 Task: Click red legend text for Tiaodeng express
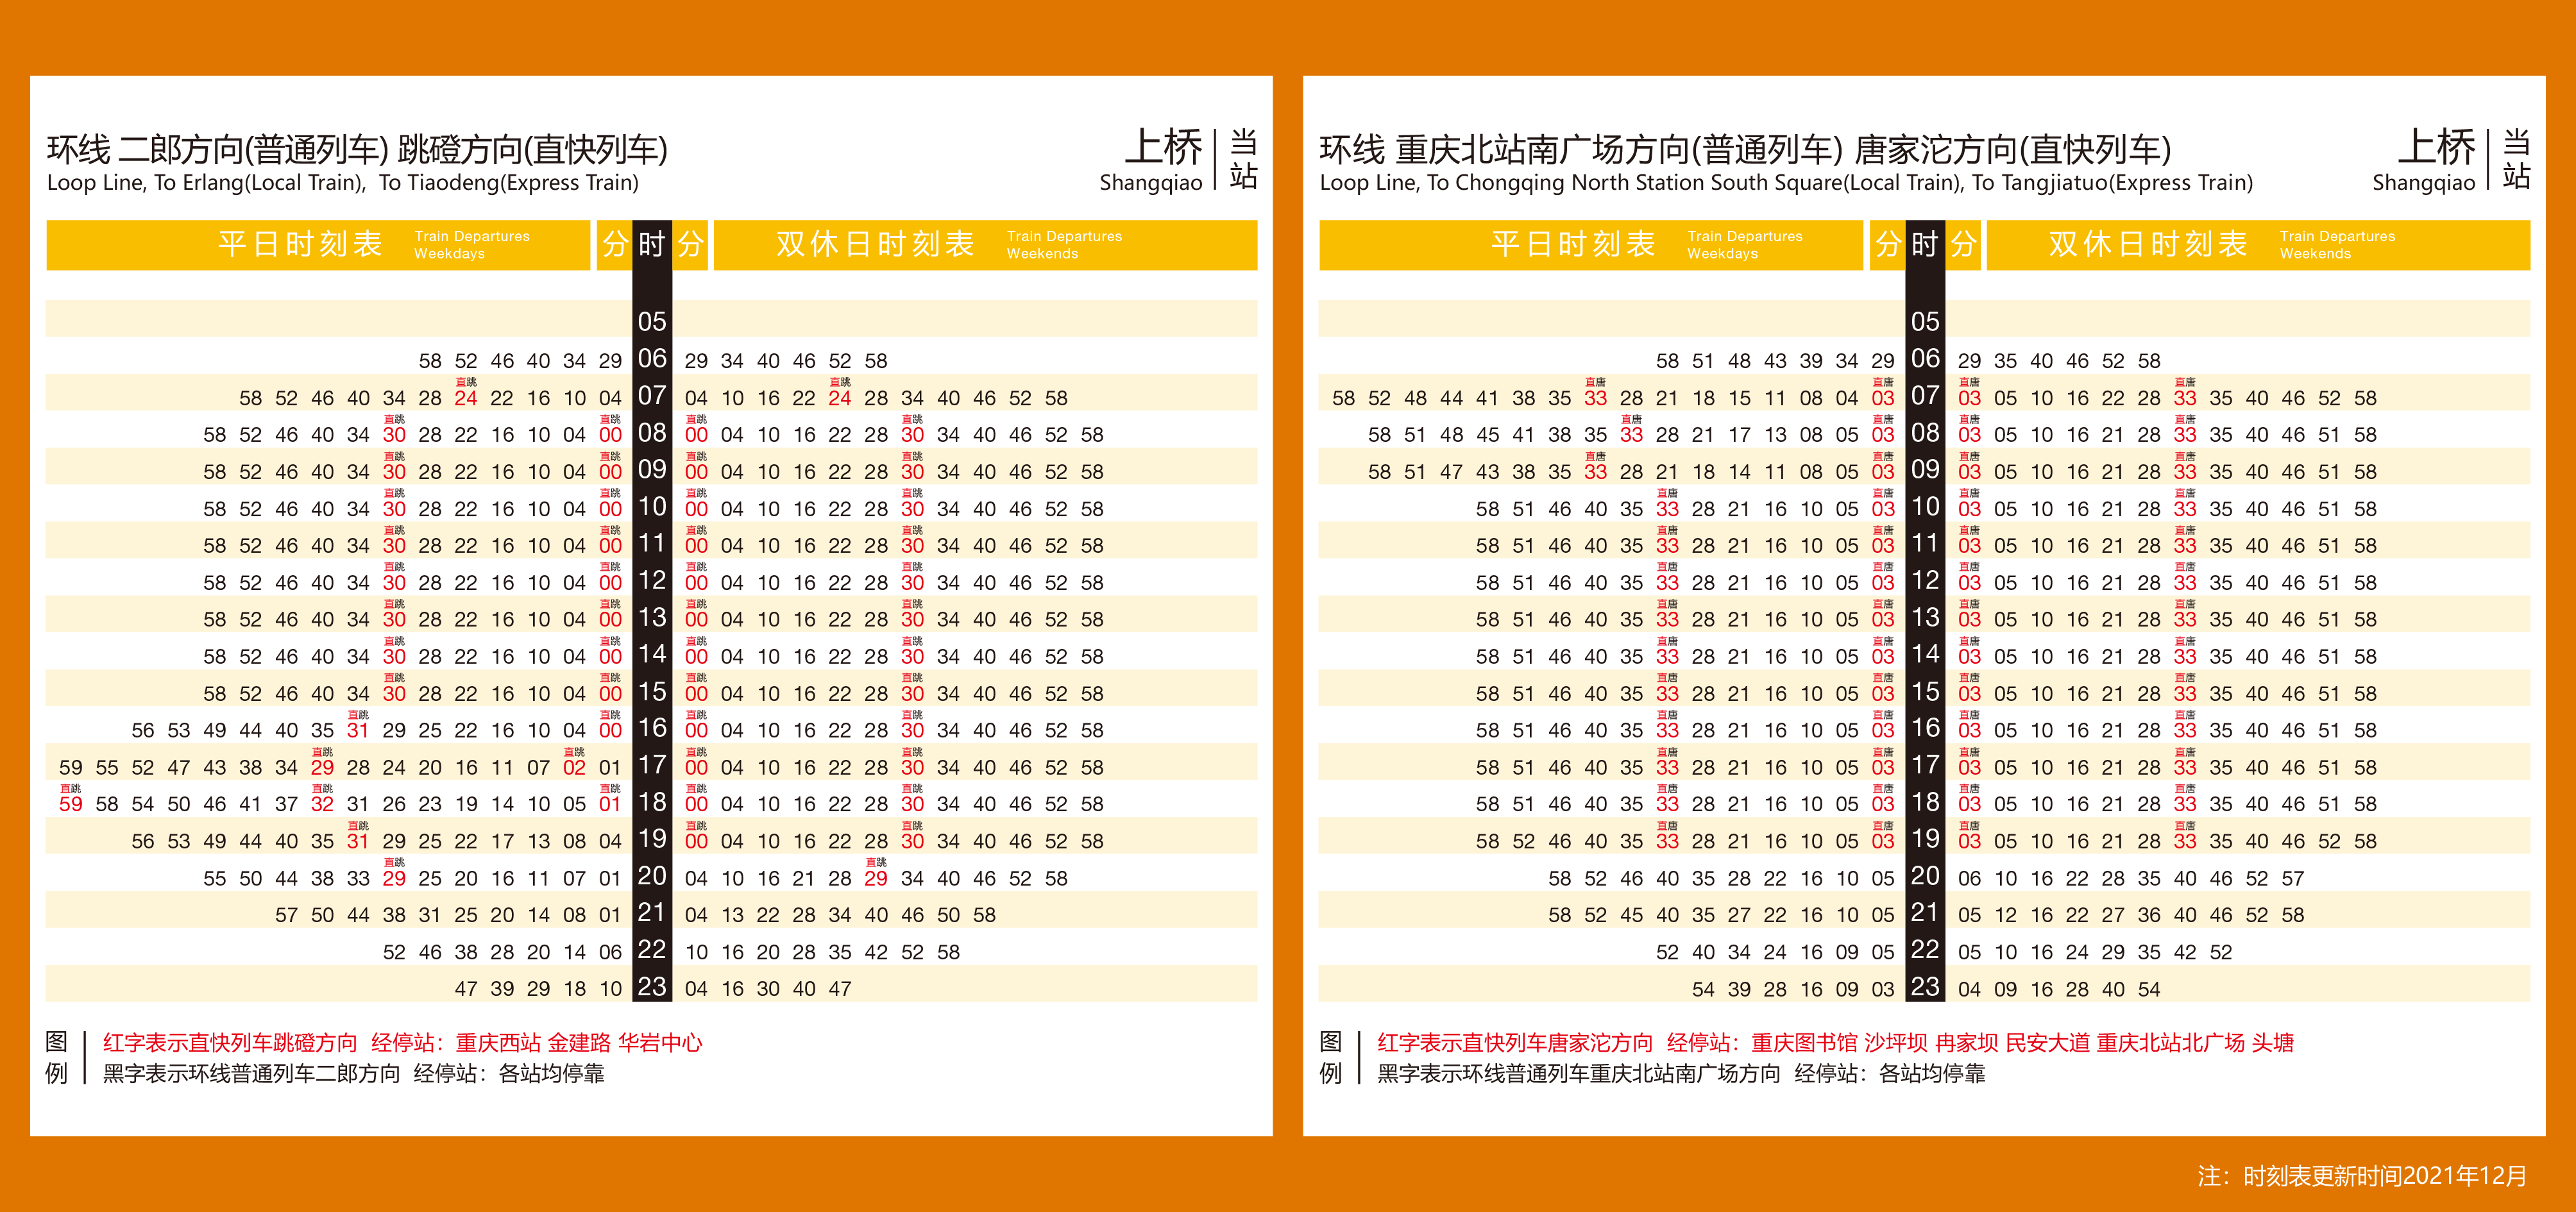point(402,1043)
